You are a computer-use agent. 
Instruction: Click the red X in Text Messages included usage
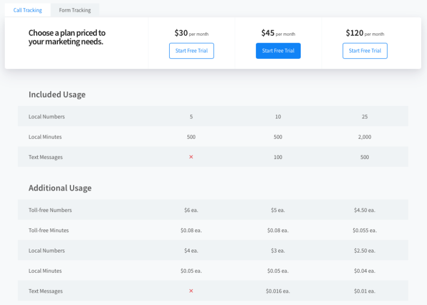click(x=191, y=156)
